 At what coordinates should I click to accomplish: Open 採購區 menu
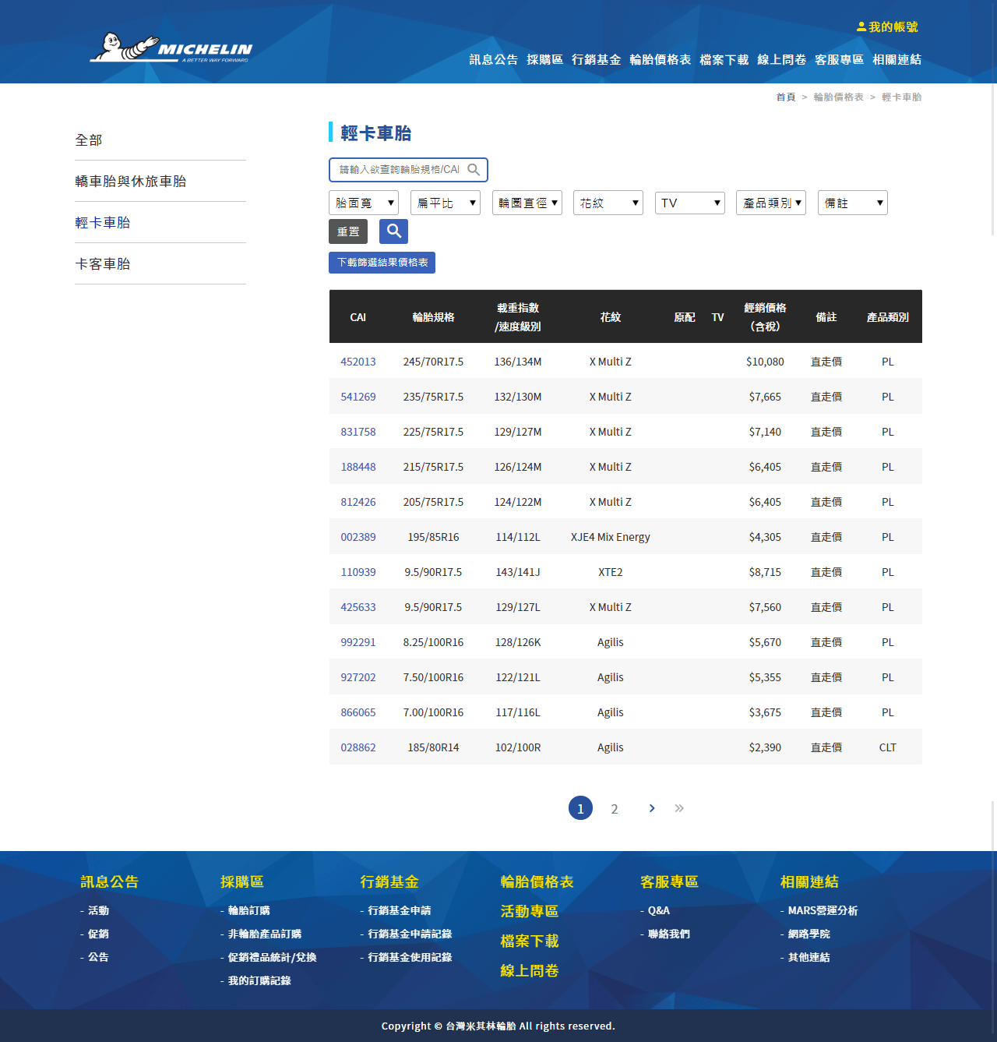(x=544, y=60)
